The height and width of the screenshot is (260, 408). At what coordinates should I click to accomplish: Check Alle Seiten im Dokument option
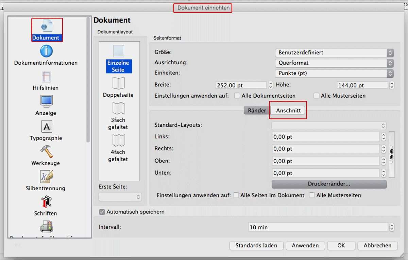tap(236, 195)
